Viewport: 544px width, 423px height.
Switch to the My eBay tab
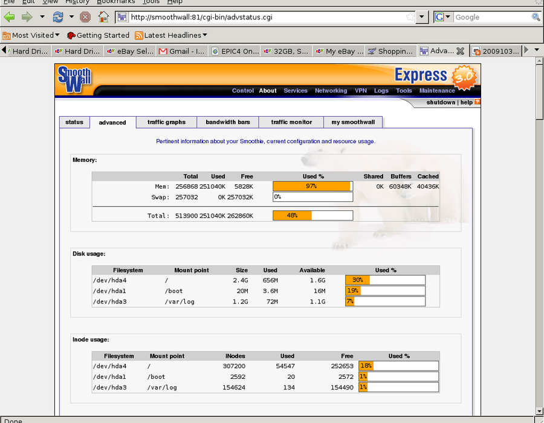point(338,51)
